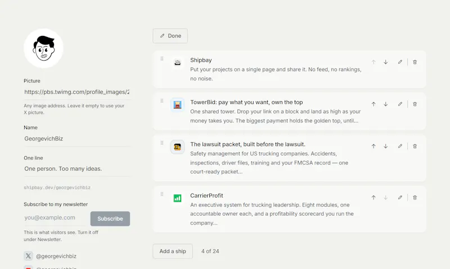
Task: Grab the Shipbay drag handle
Action: (162, 59)
